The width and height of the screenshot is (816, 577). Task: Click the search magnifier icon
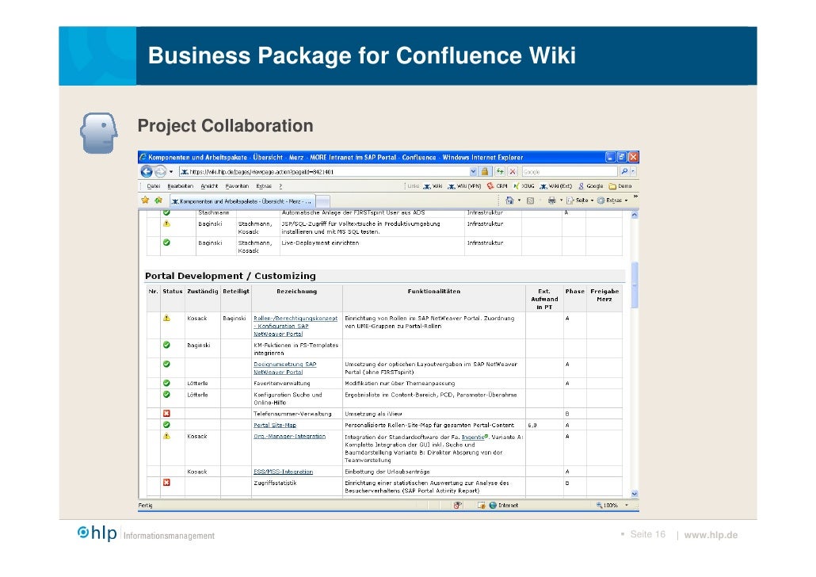[x=624, y=171]
